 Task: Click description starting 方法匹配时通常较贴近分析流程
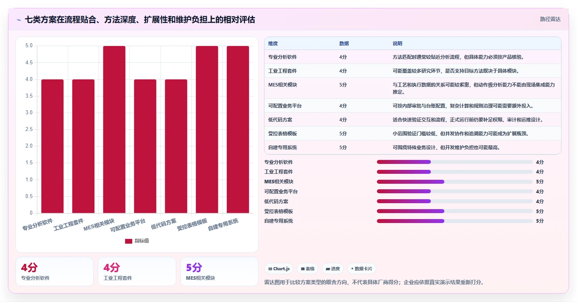pyautogui.click(x=458, y=57)
